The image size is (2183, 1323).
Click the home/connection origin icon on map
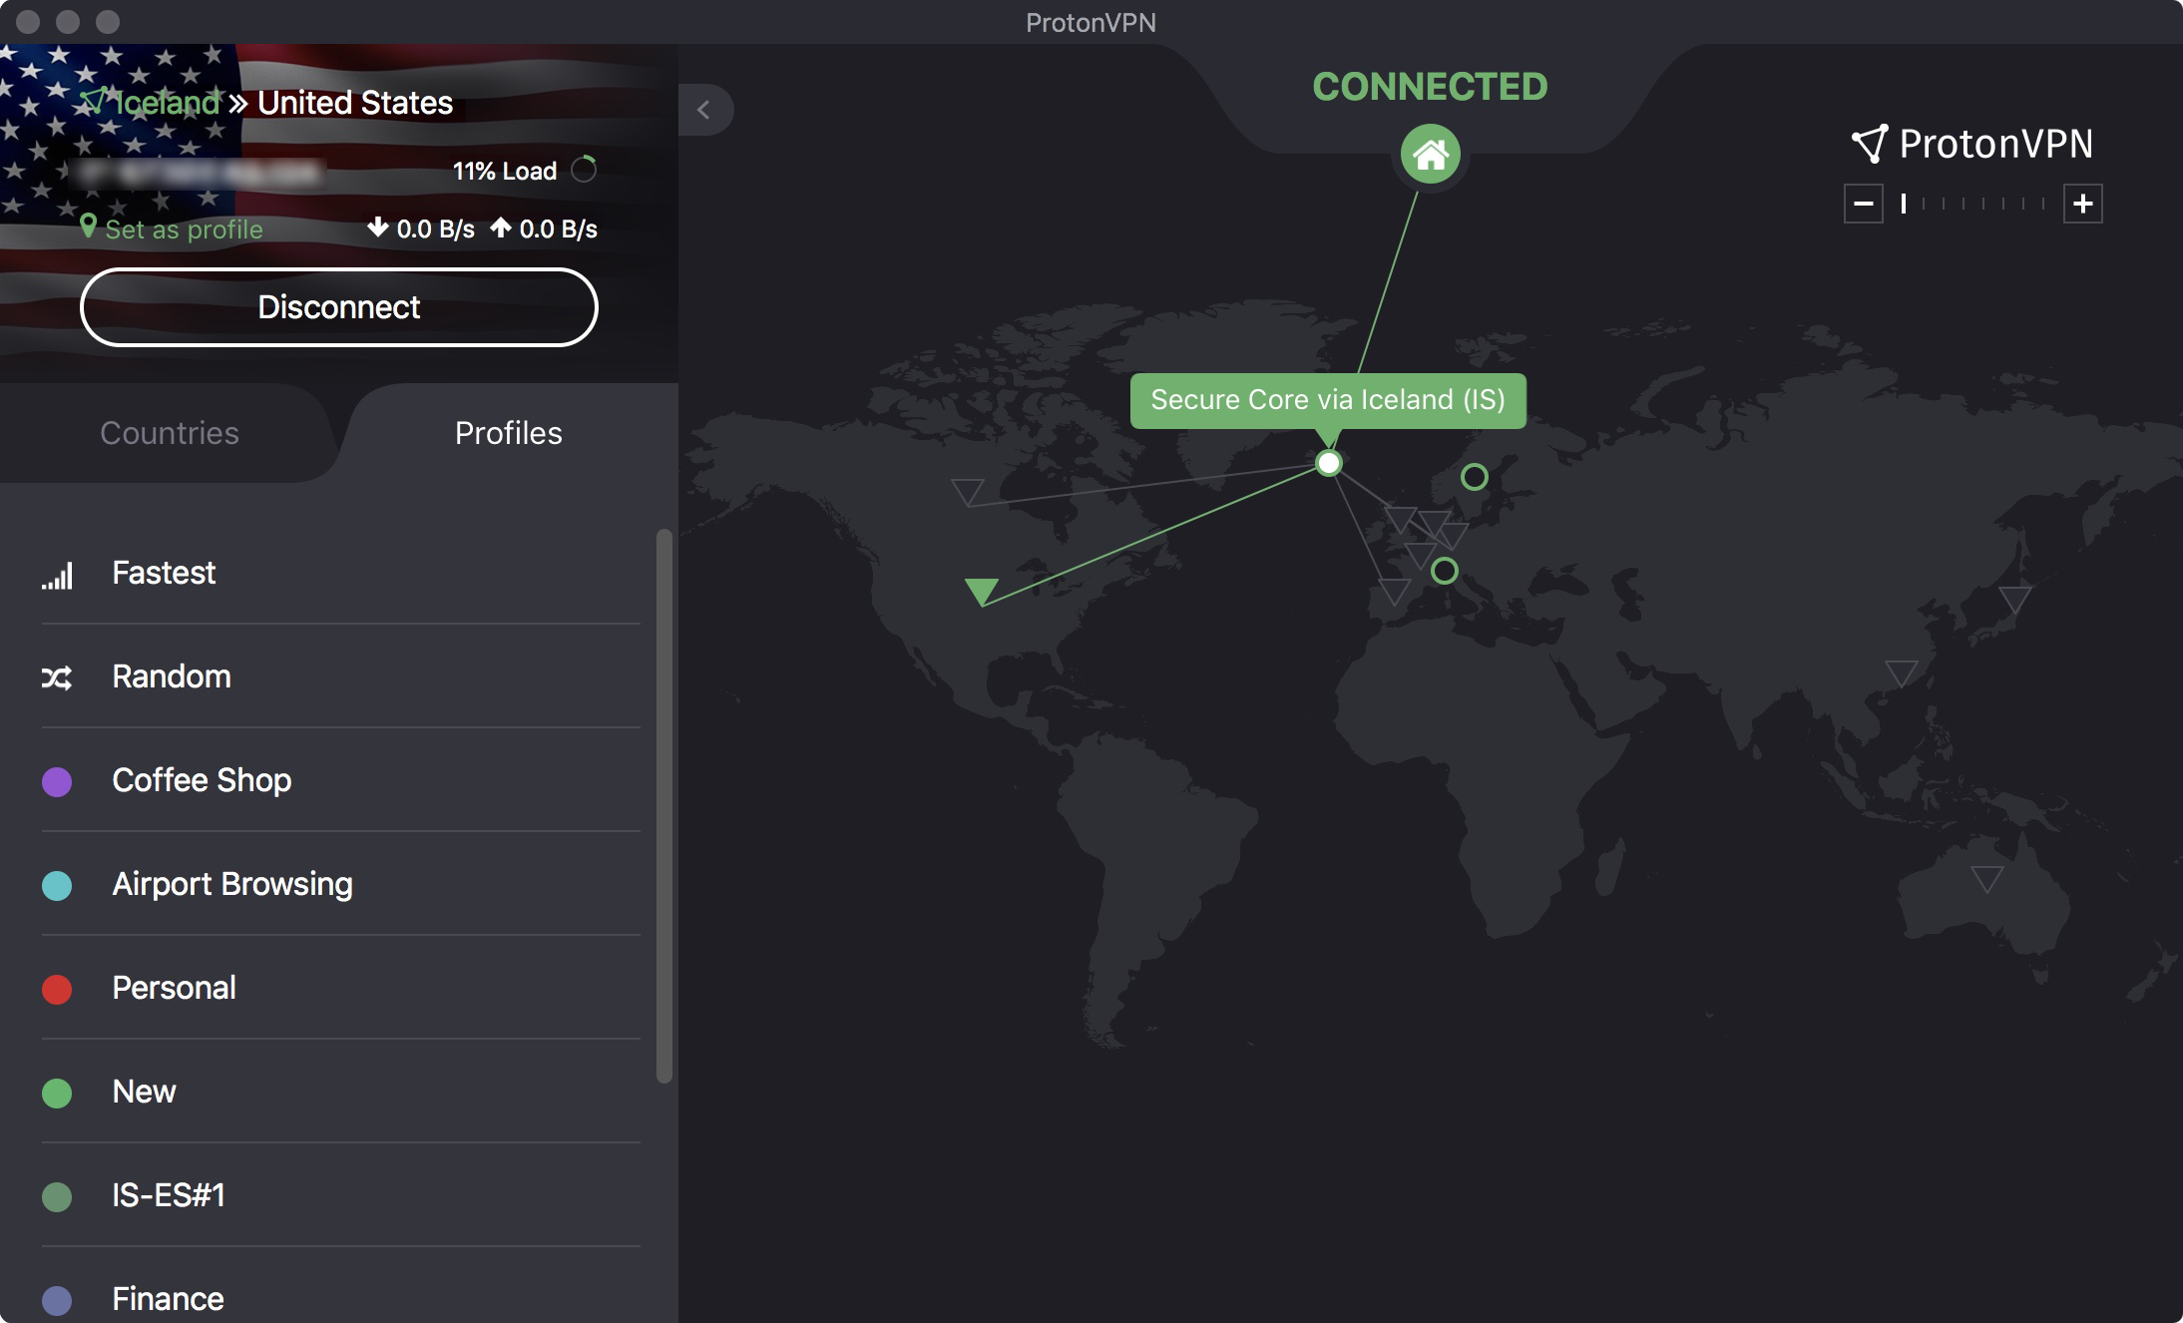(x=1427, y=152)
